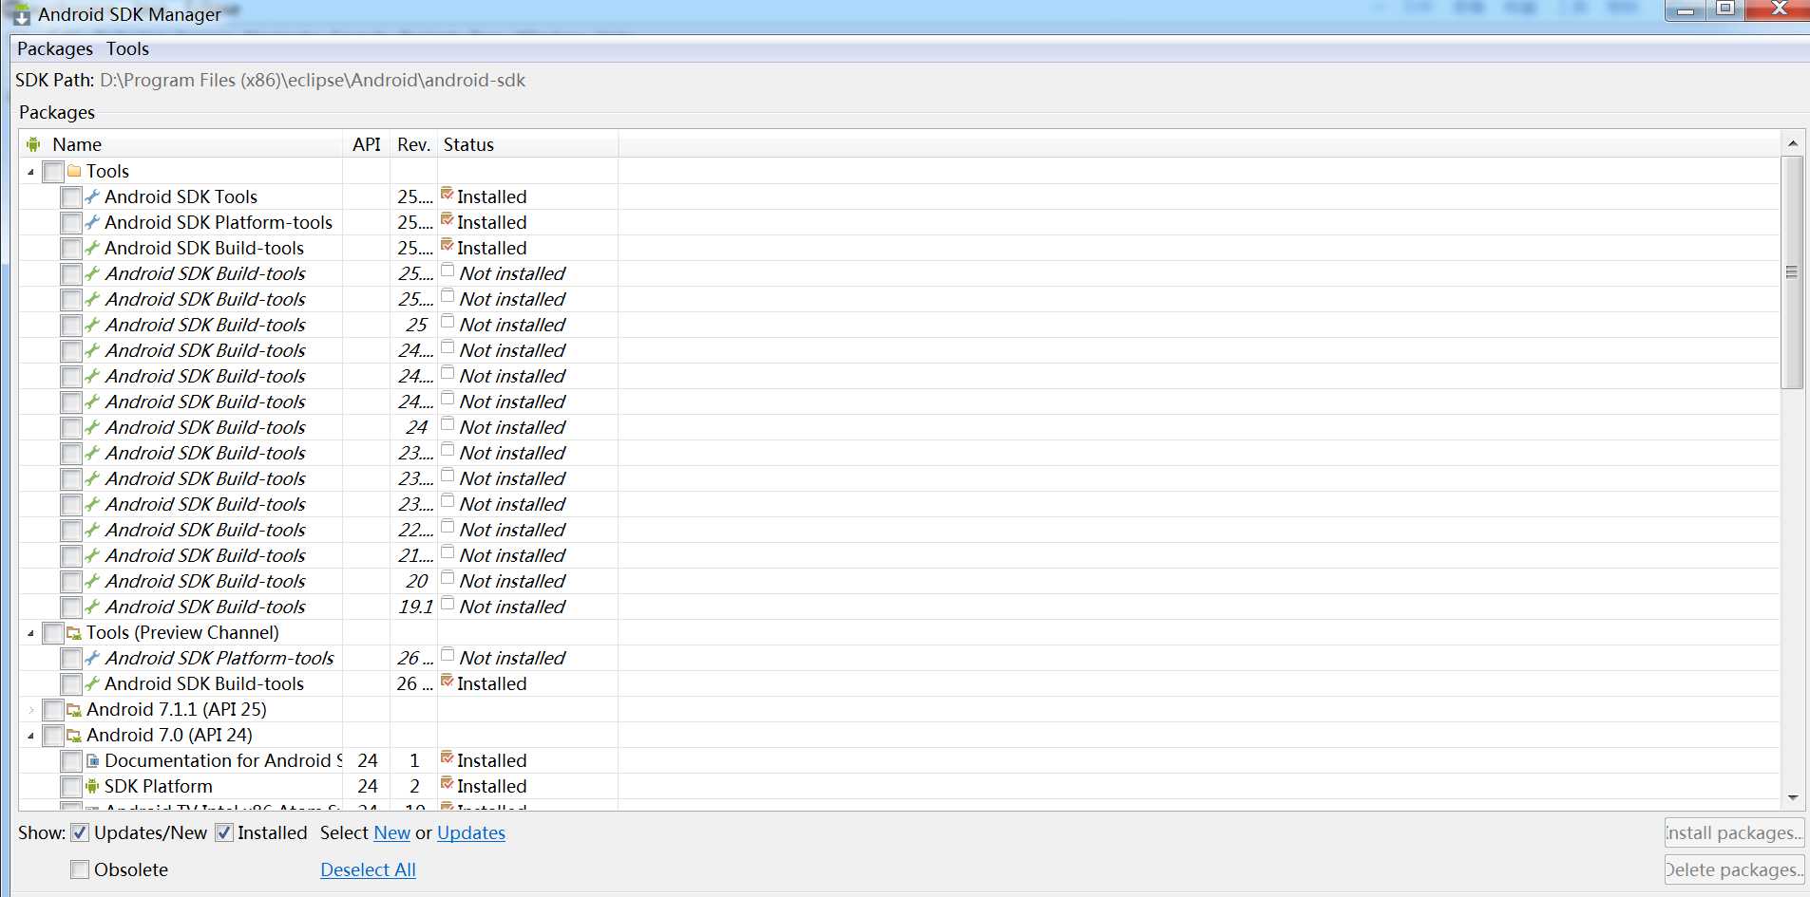Screen dimensions: 1810x897
Task: Click the Status column header
Action: 527,144
